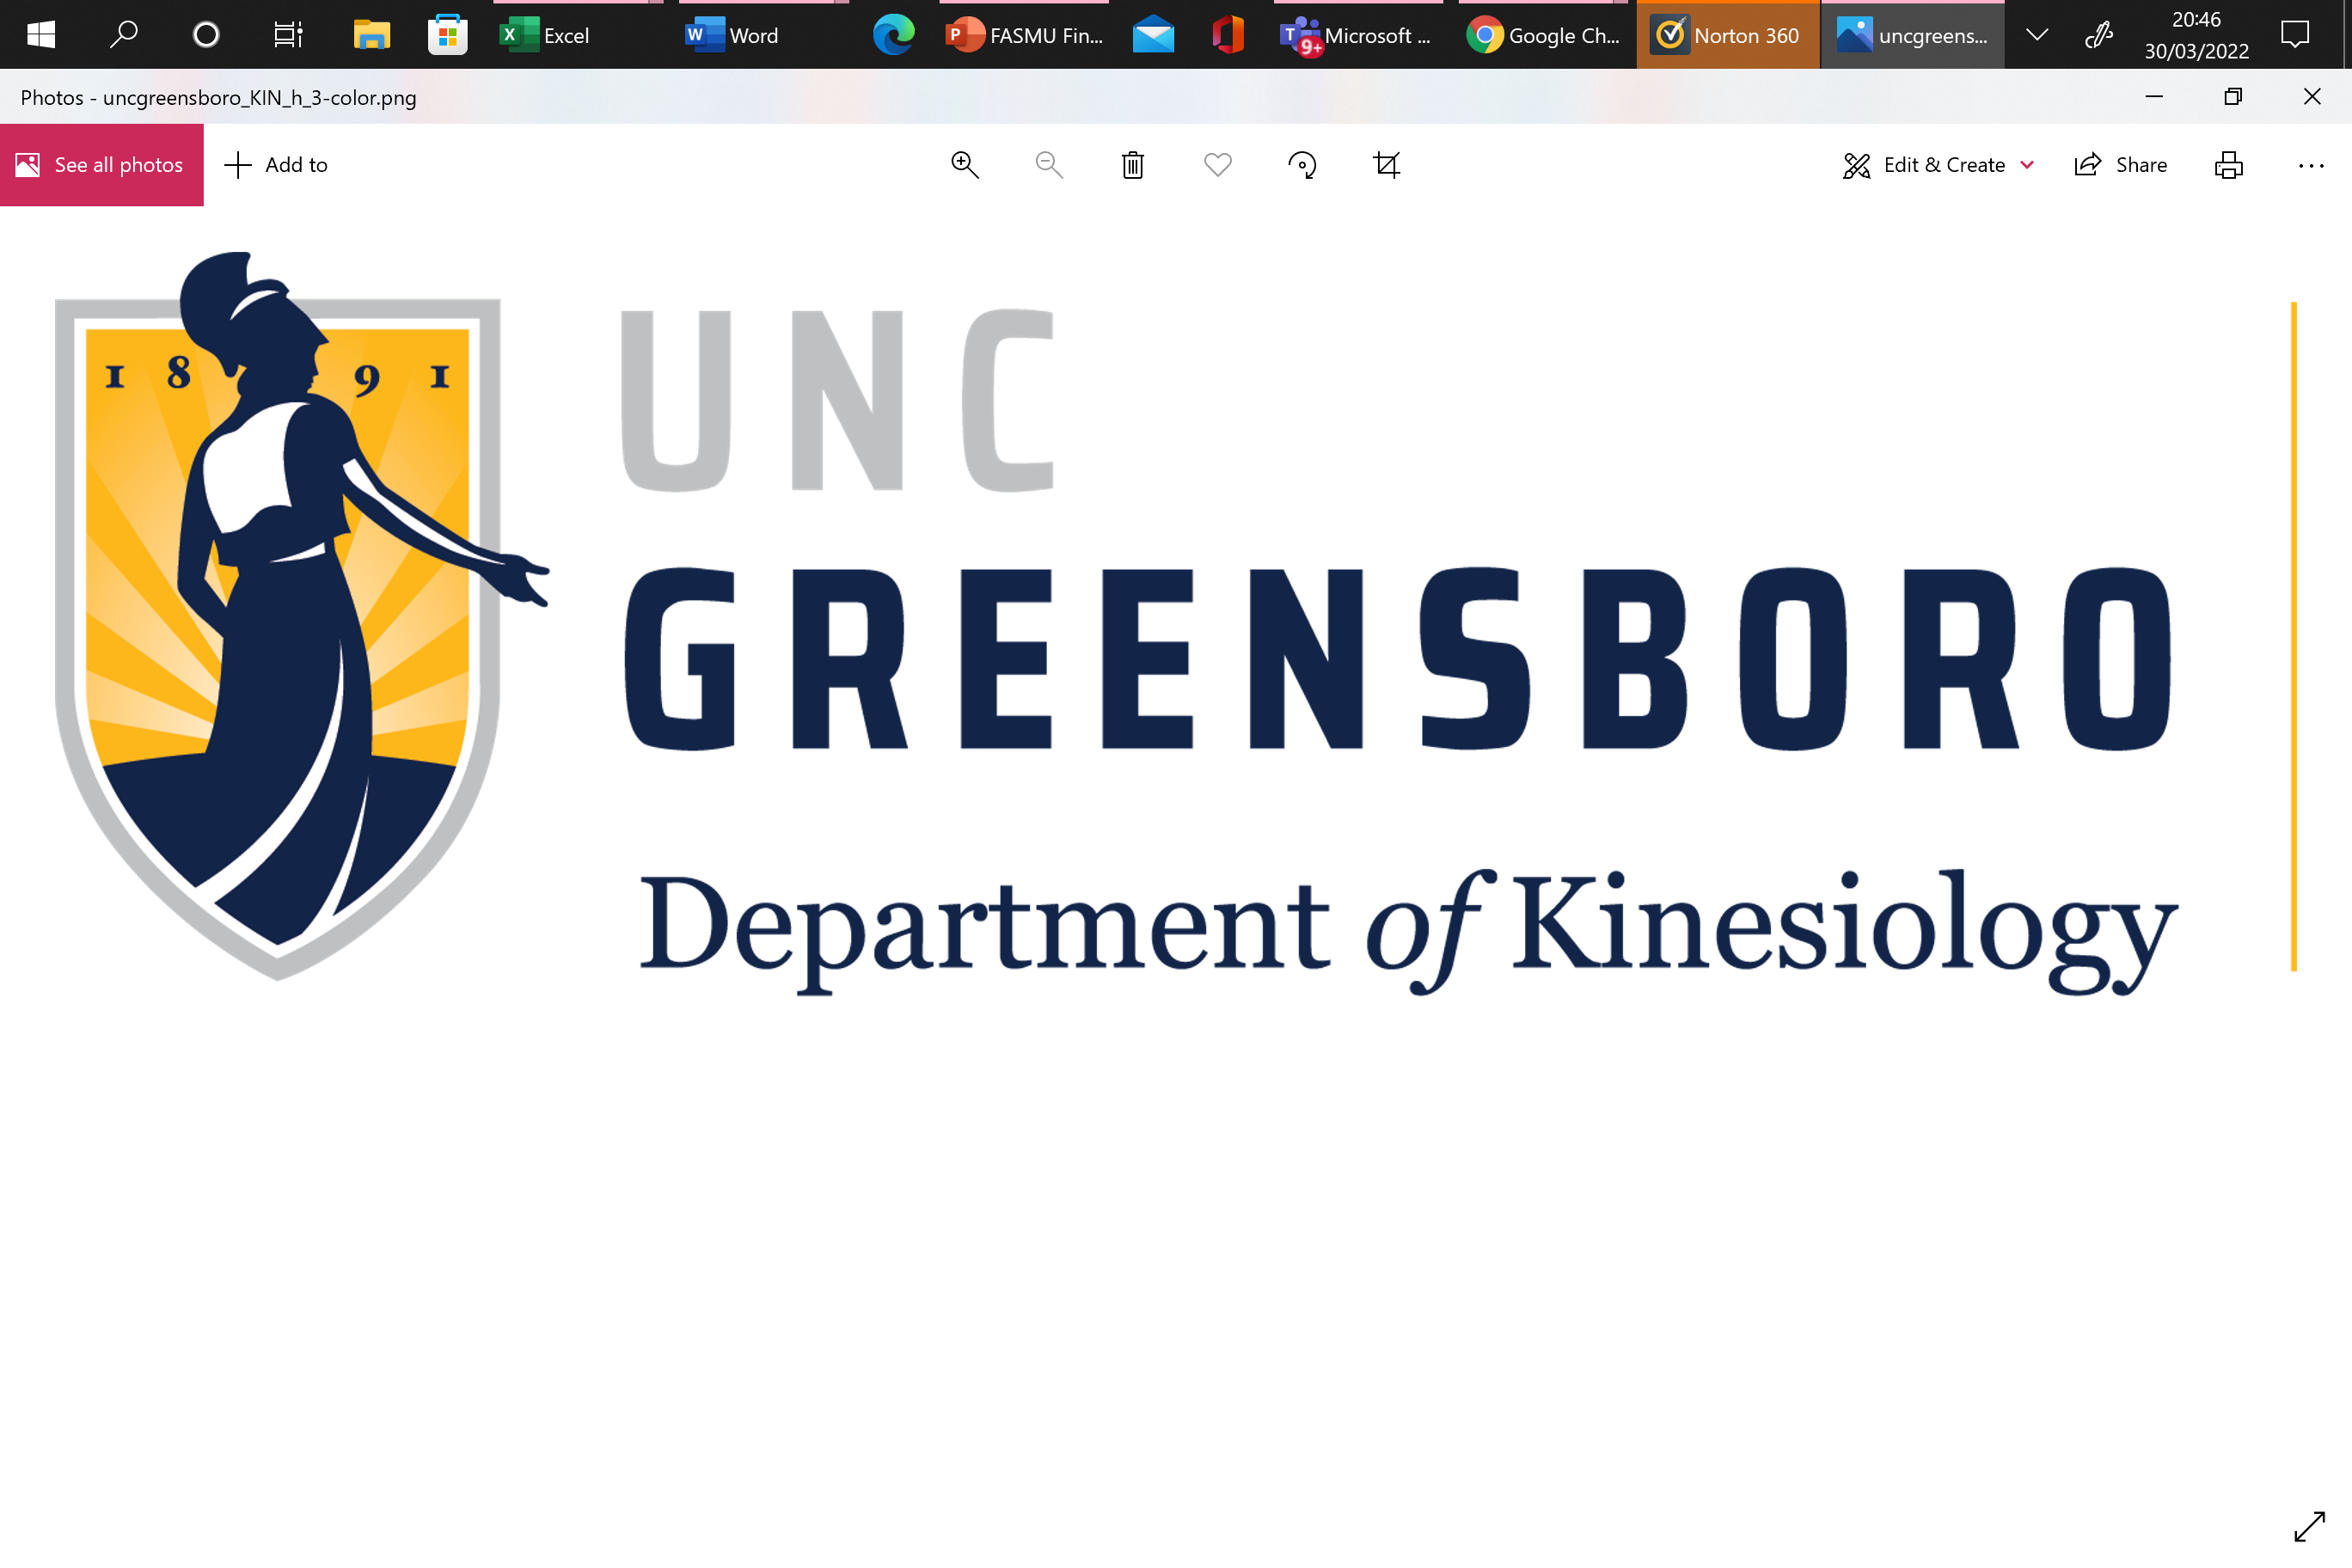Open Microsoft Edge from taskbar
Screen dimensions: 2352x1568
894,35
